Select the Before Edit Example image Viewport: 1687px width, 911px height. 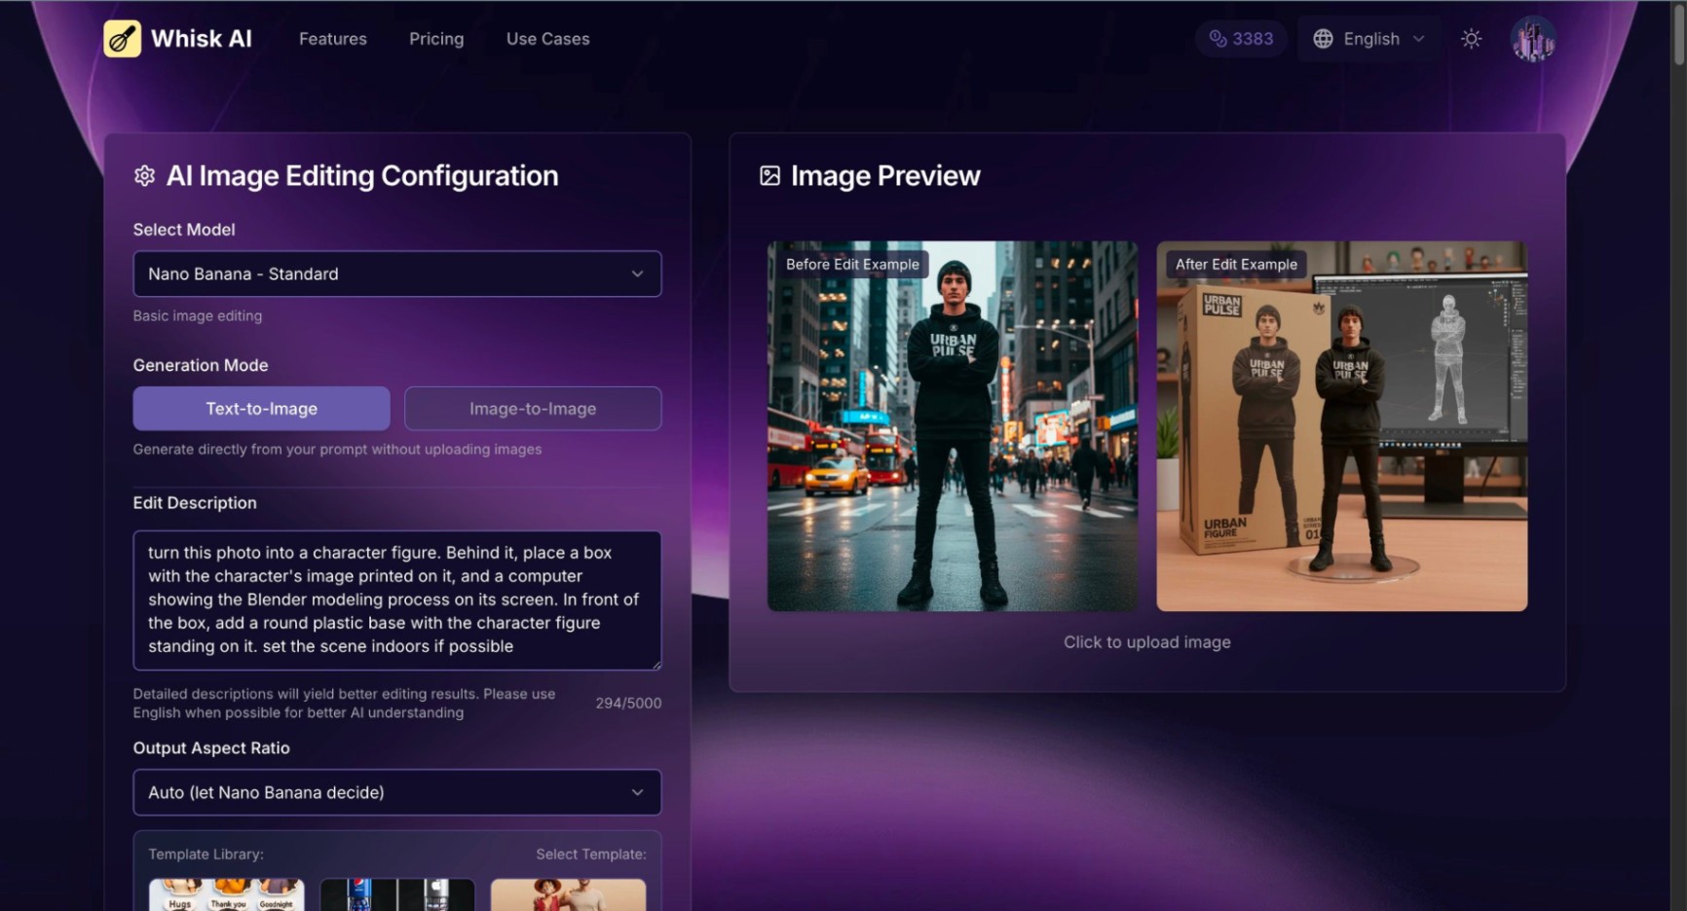952,426
